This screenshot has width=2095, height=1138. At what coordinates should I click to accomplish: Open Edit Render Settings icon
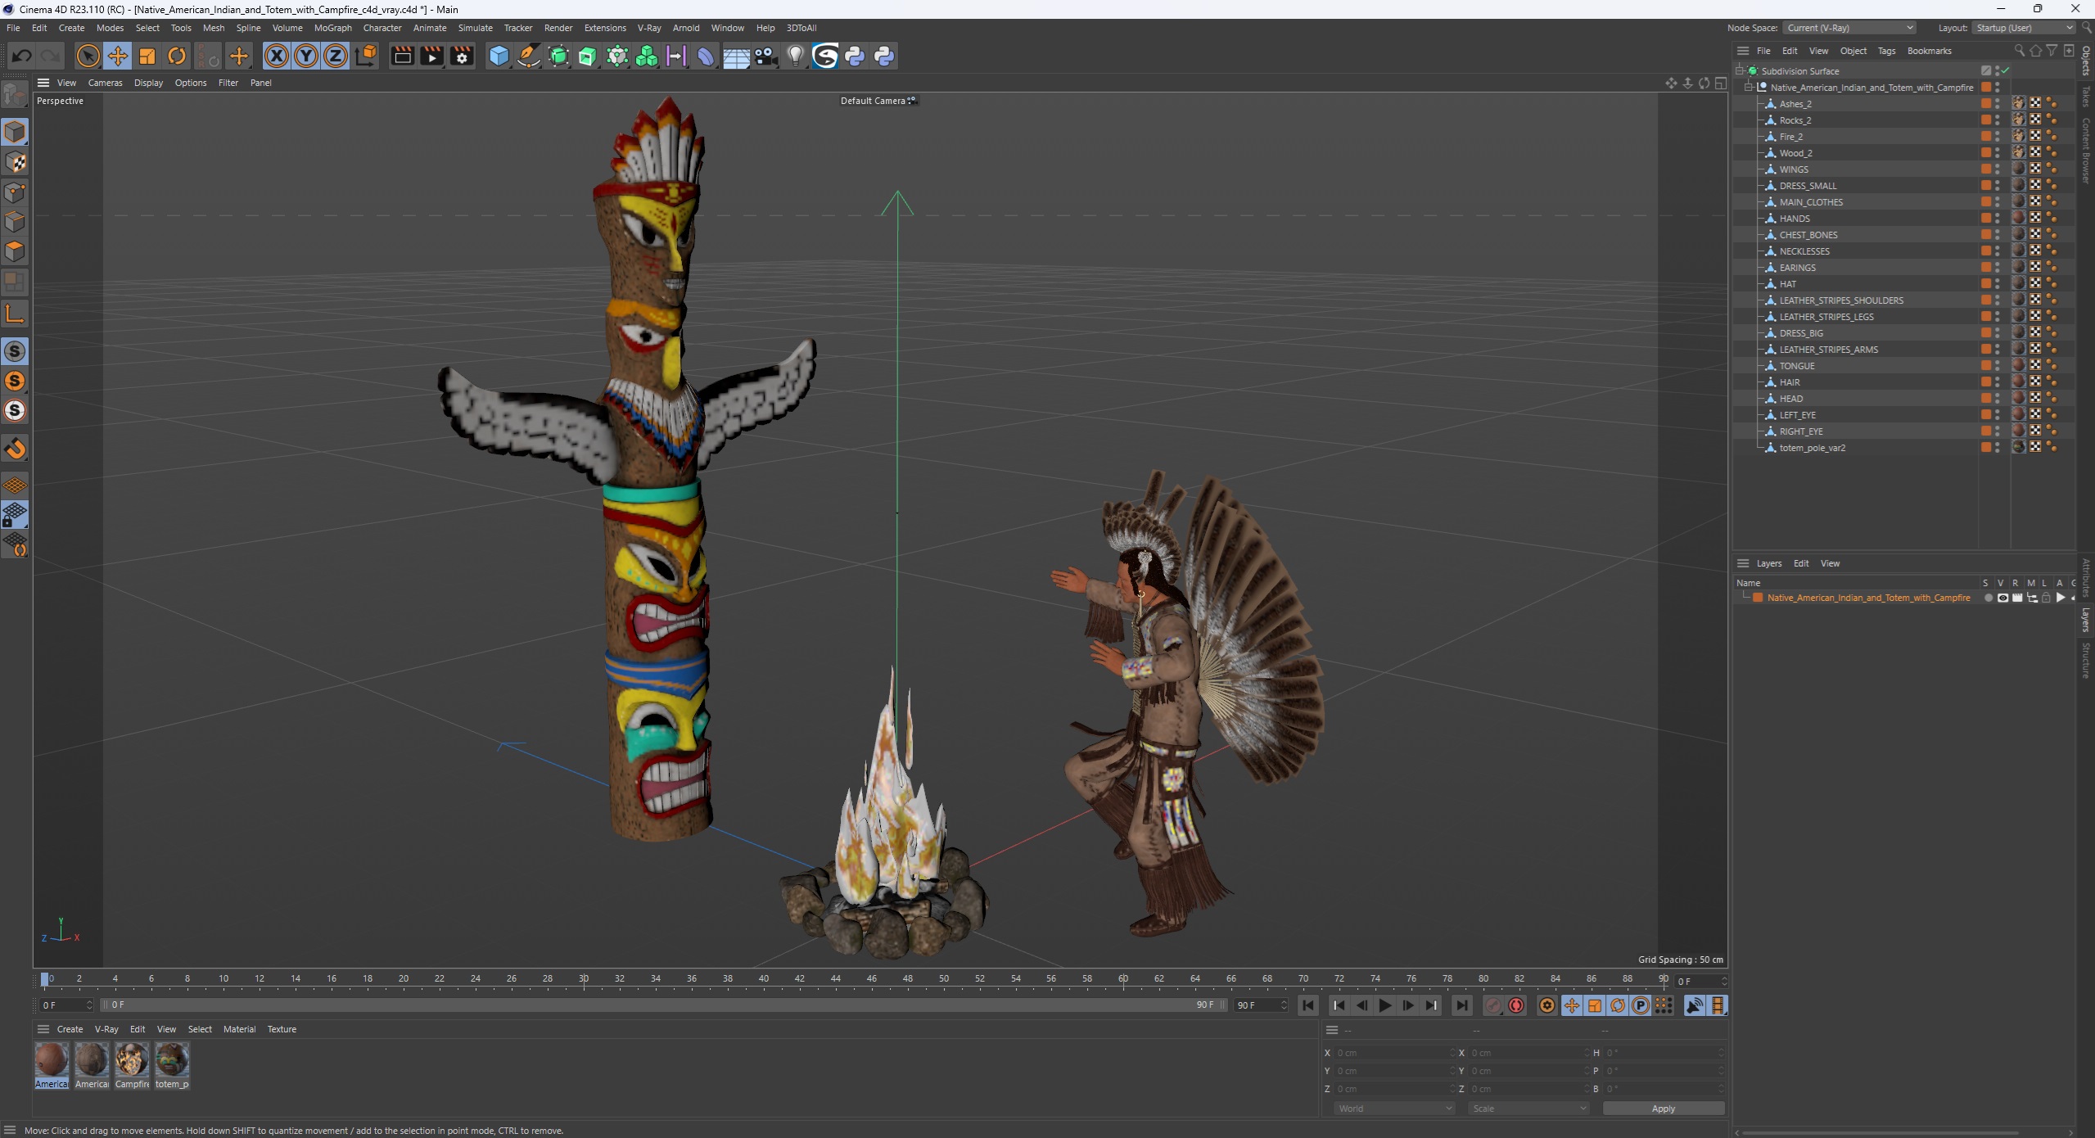[462, 56]
